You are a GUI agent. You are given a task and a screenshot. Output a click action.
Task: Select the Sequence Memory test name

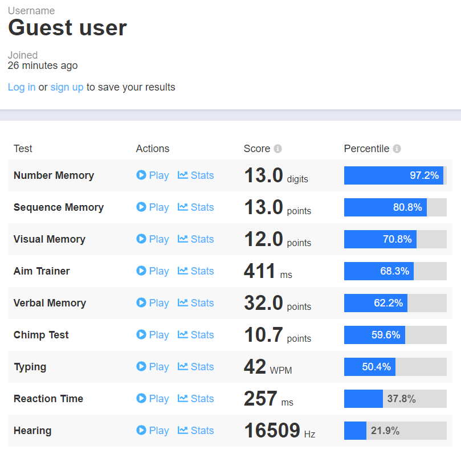tap(58, 207)
